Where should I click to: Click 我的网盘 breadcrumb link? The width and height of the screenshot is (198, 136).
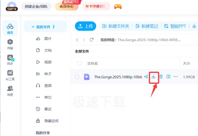point(107,40)
